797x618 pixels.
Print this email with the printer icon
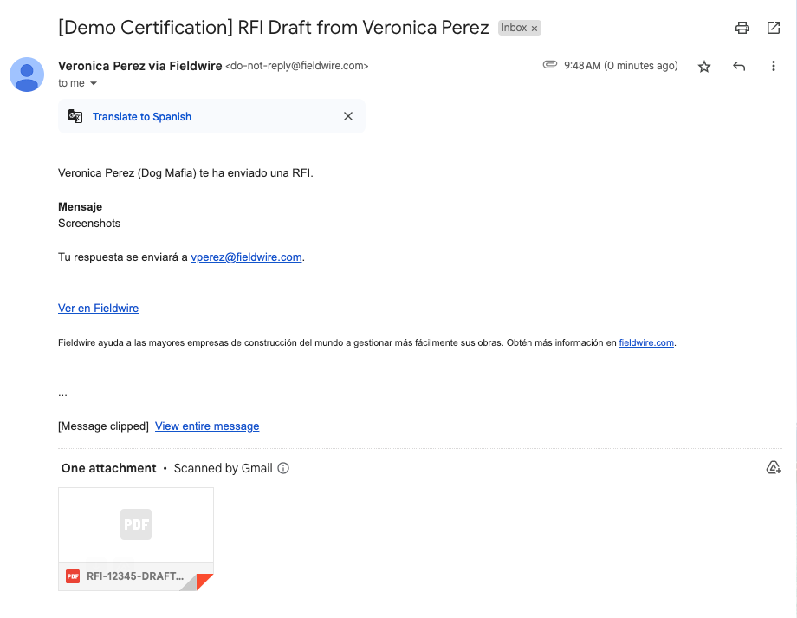tap(742, 28)
